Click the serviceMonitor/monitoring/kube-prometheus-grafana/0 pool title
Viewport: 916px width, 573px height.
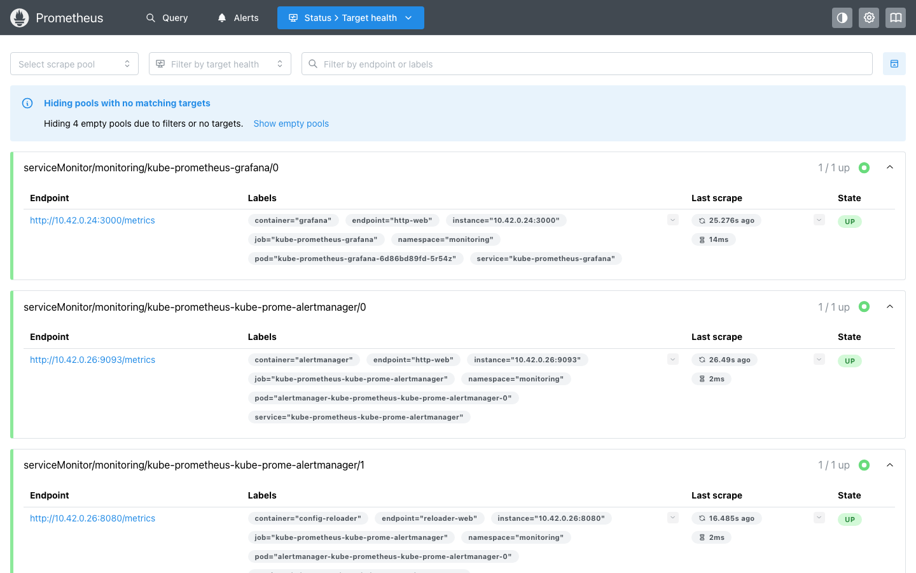point(151,167)
